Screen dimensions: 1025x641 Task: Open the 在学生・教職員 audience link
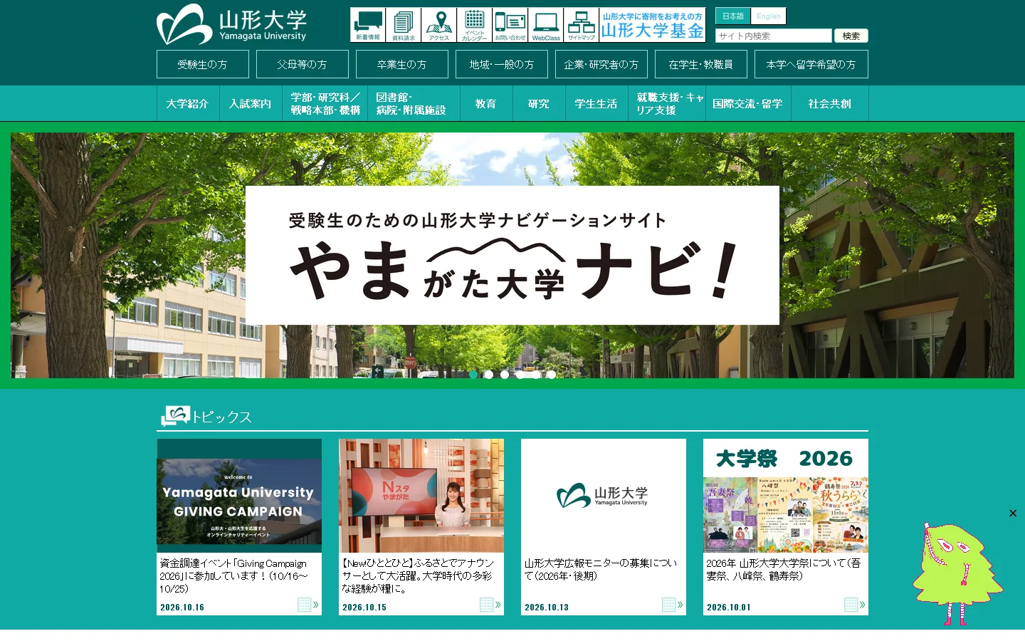click(x=701, y=64)
